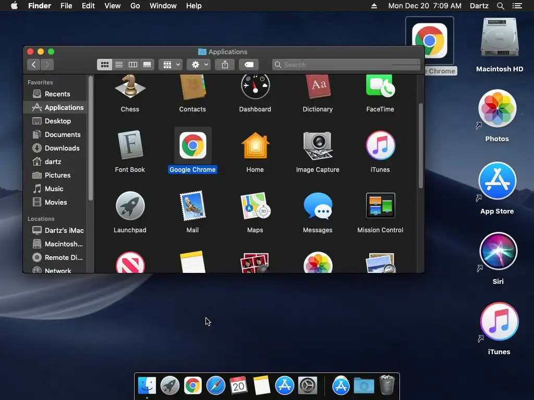Viewport: 534px width, 400px height.
Task: Open Downloads in the sidebar
Action: point(55,148)
